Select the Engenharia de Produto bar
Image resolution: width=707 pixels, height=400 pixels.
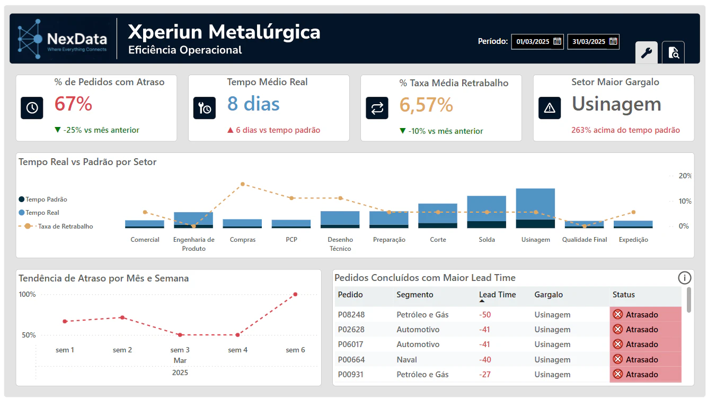[193, 220]
